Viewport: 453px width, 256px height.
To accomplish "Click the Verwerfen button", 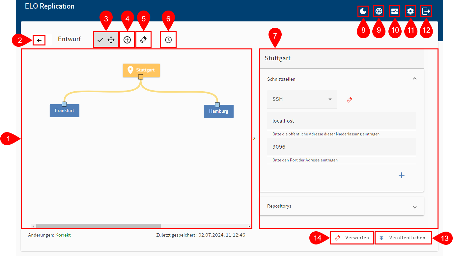I will click(352, 238).
